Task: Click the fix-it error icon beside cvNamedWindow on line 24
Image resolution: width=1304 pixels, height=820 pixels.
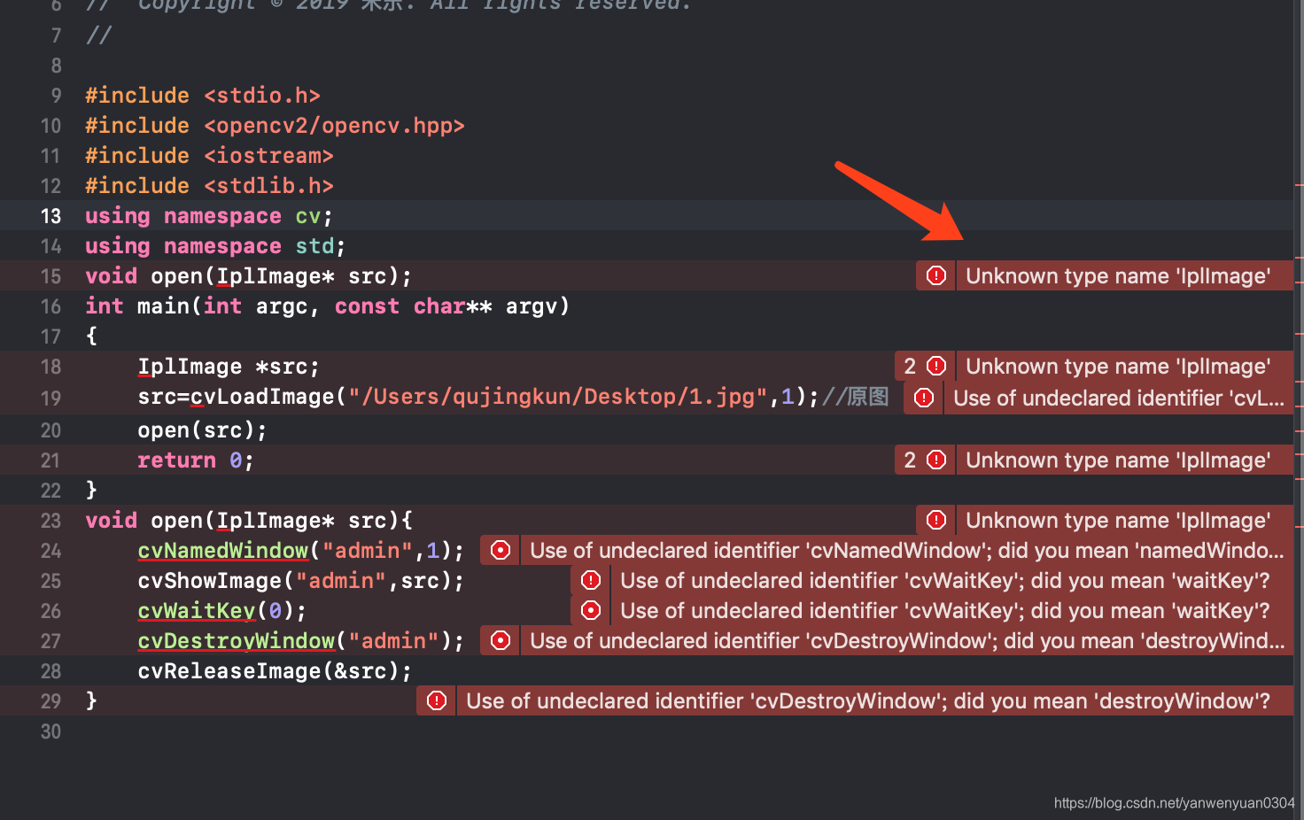Action: click(x=501, y=550)
